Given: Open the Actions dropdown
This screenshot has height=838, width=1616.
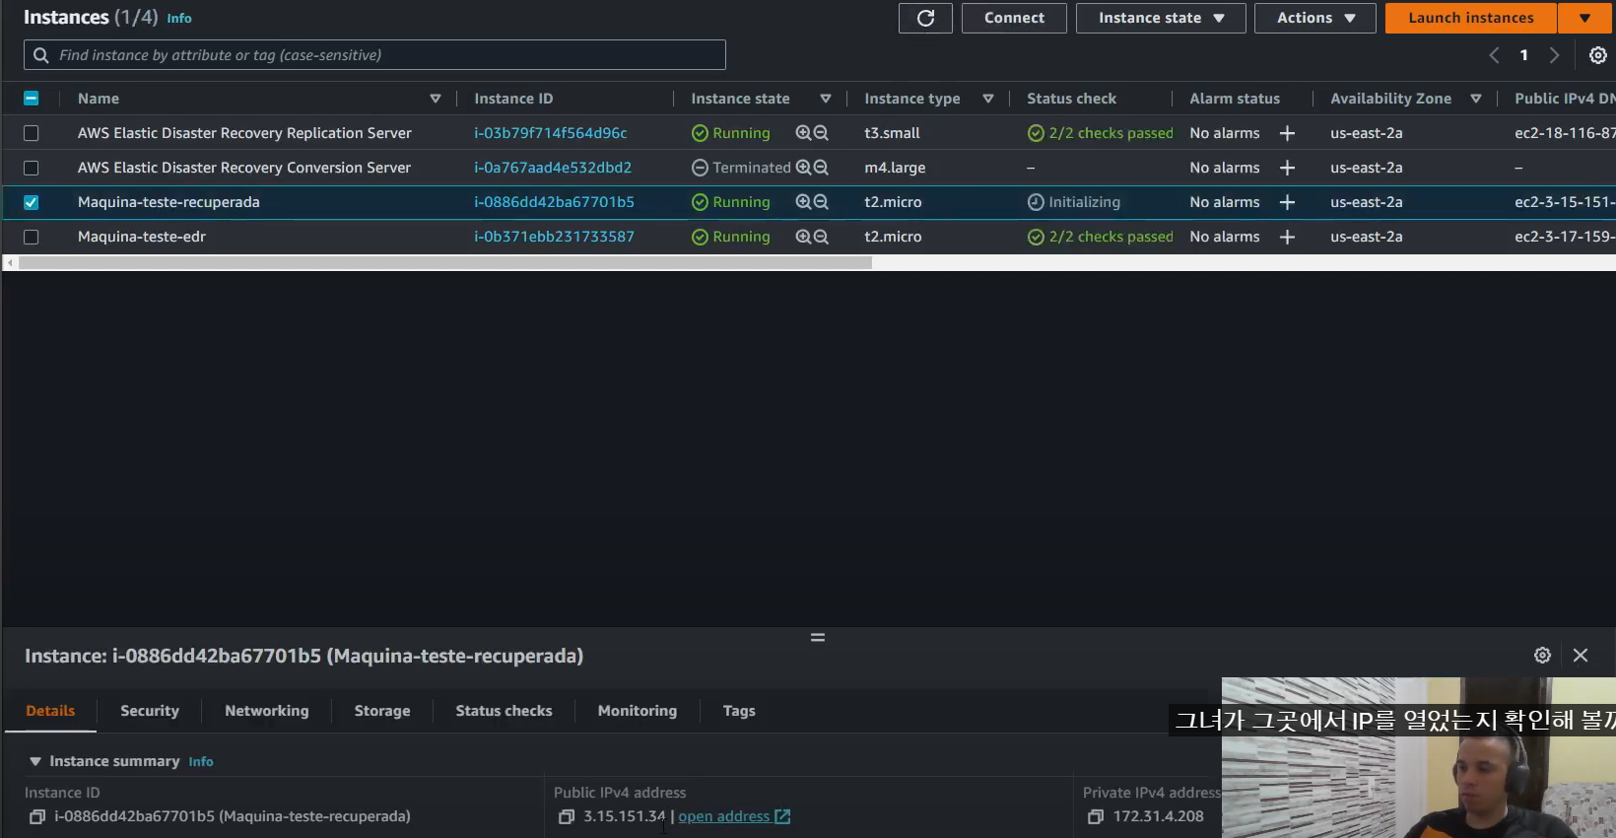Looking at the screenshot, I should pyautogui.click(x=1315, y=18).
